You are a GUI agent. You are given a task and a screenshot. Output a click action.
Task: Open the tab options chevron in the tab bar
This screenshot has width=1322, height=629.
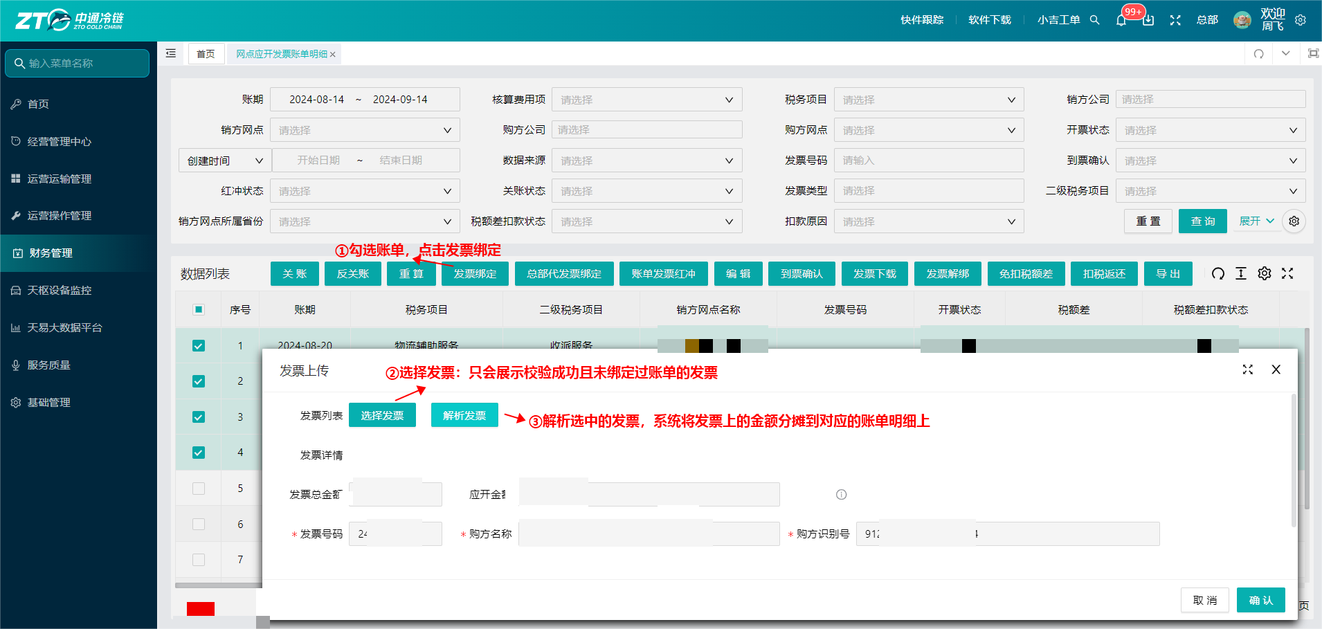(x=1285, y=53)
